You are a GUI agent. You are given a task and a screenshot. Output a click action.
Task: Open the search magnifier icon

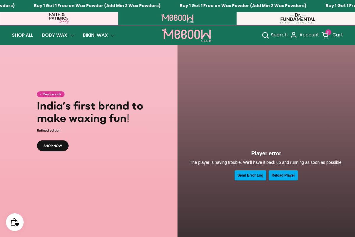(x=265, y=35)
